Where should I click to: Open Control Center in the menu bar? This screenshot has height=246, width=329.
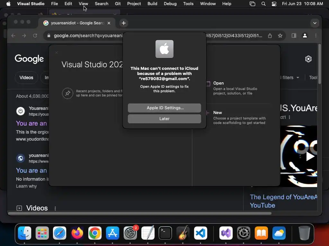pyautogui.click(x=274, y=4)
